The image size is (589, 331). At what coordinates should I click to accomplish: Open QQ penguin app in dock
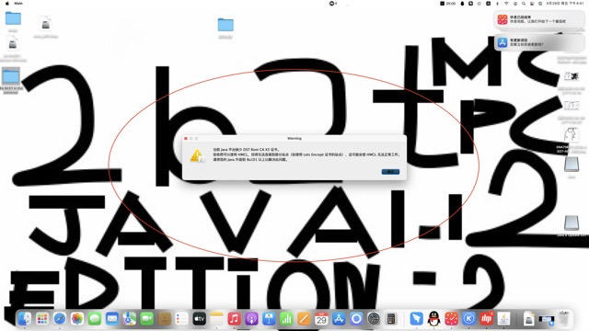pyautogui.click(x=433, y=319)
